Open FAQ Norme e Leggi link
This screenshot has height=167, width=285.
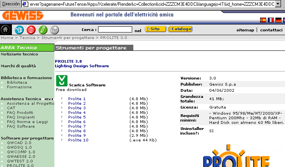(27, 122)
